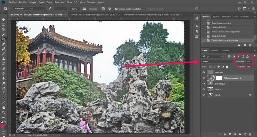The width and height of the screenshot is (257, 137).
Task: Select the Lasso tool
Action: 3,29
